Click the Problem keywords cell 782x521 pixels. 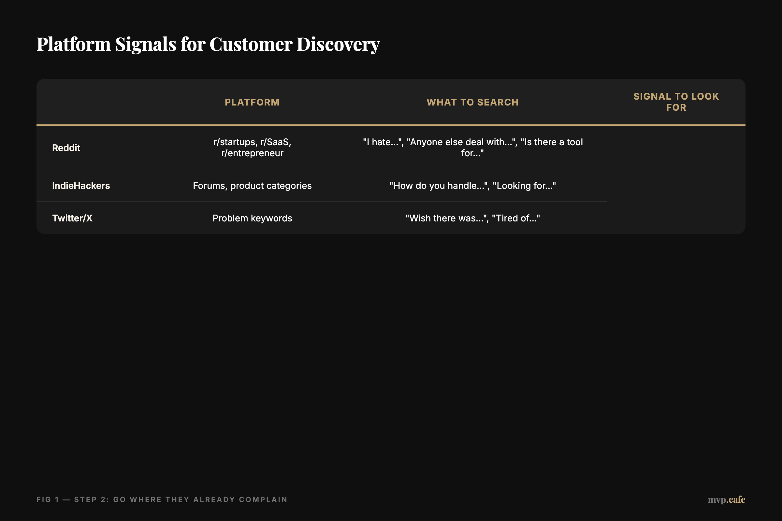[x=252, y=218]
